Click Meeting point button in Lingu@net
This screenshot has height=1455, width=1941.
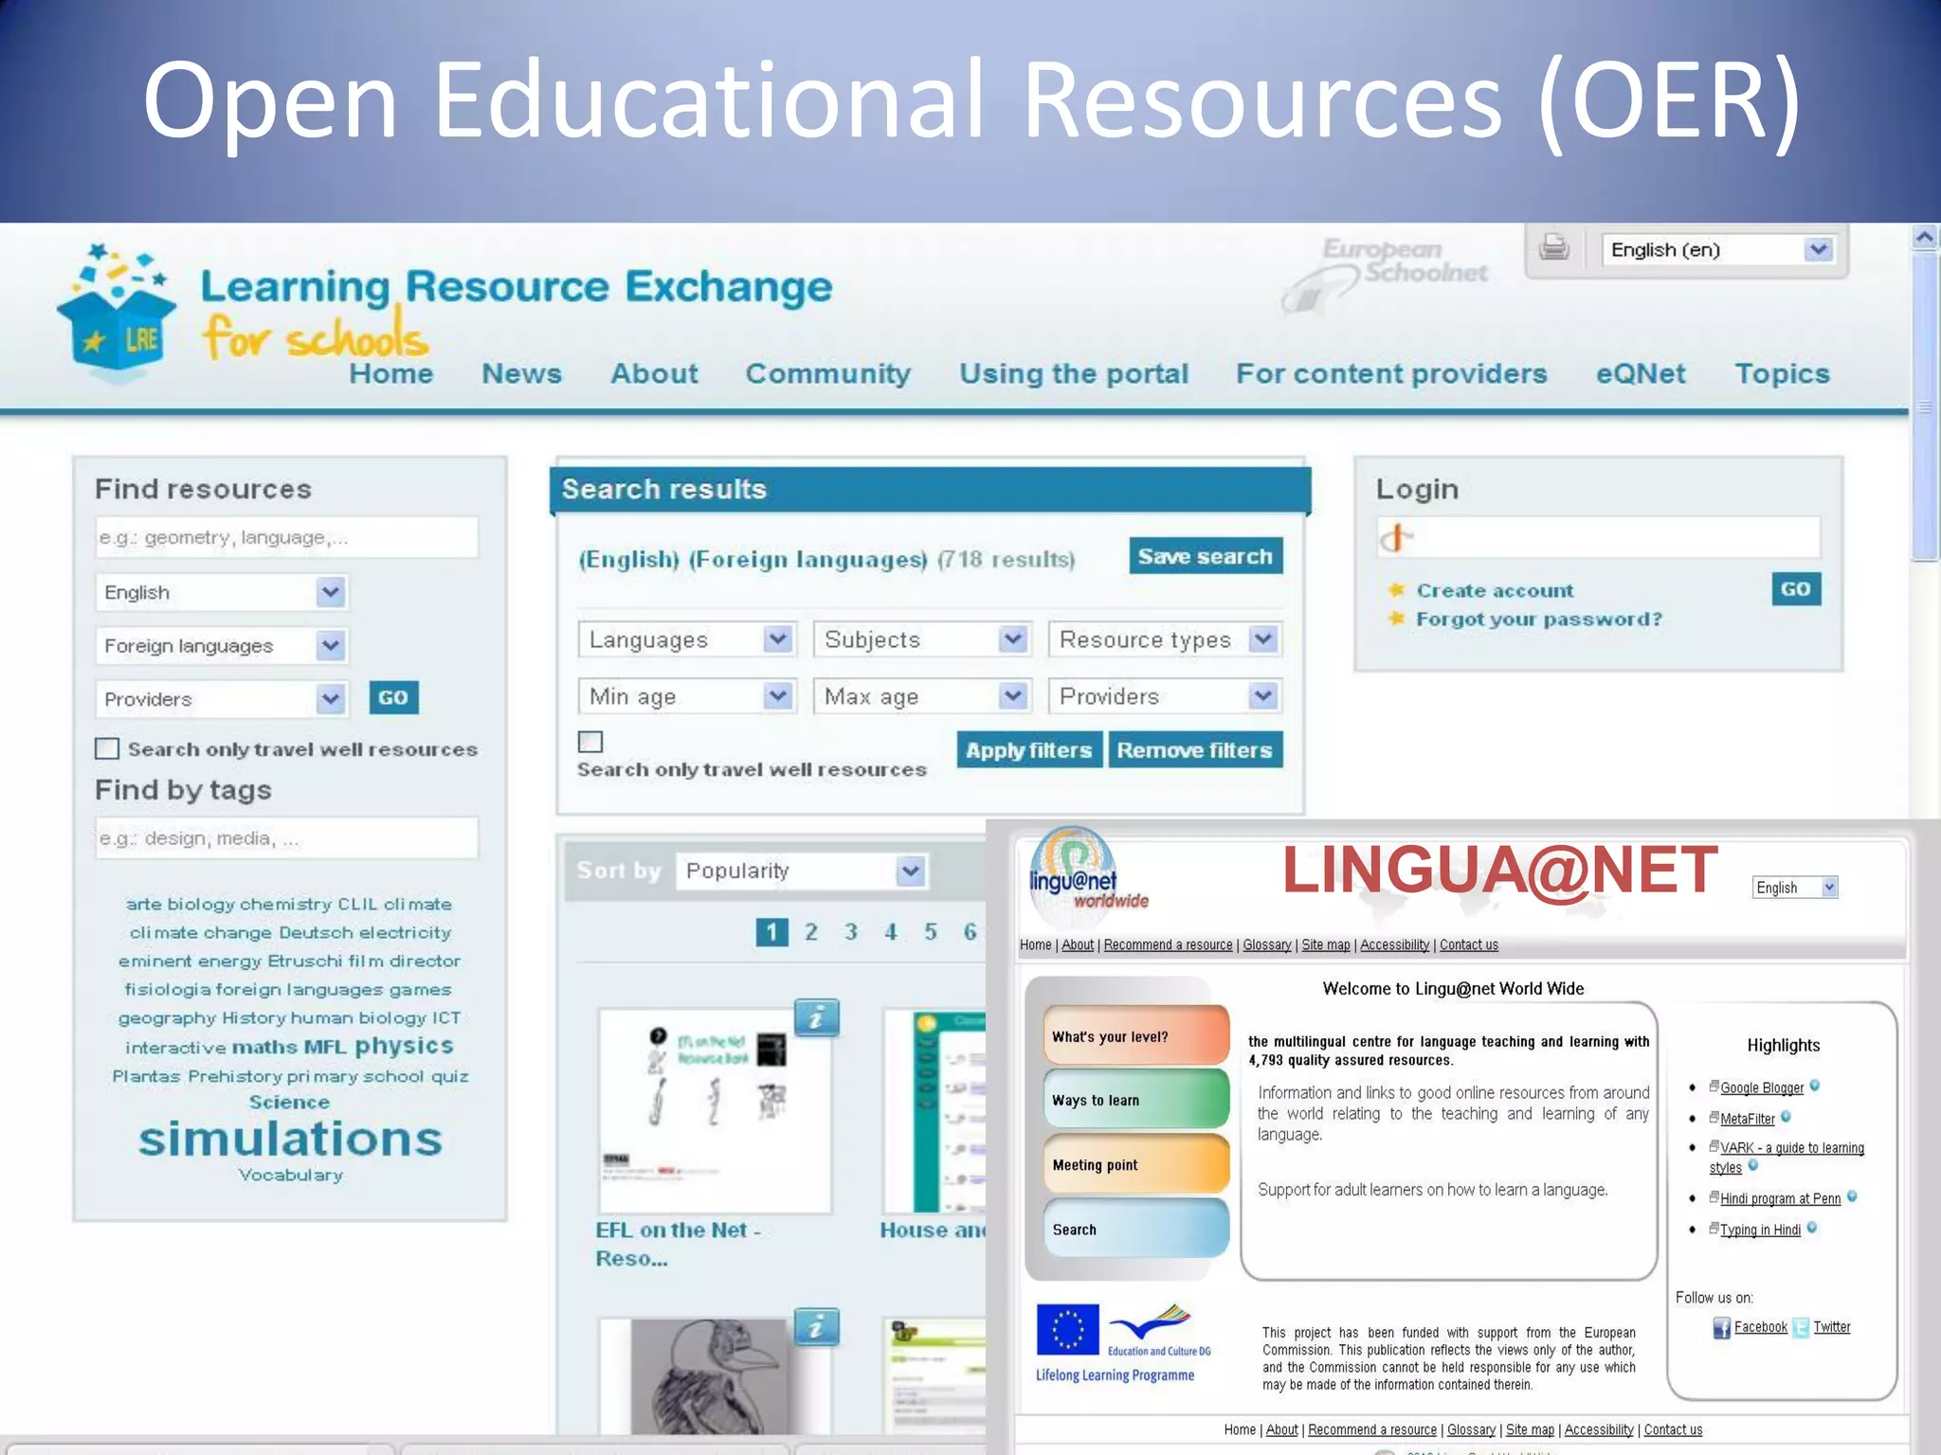1135,1164
